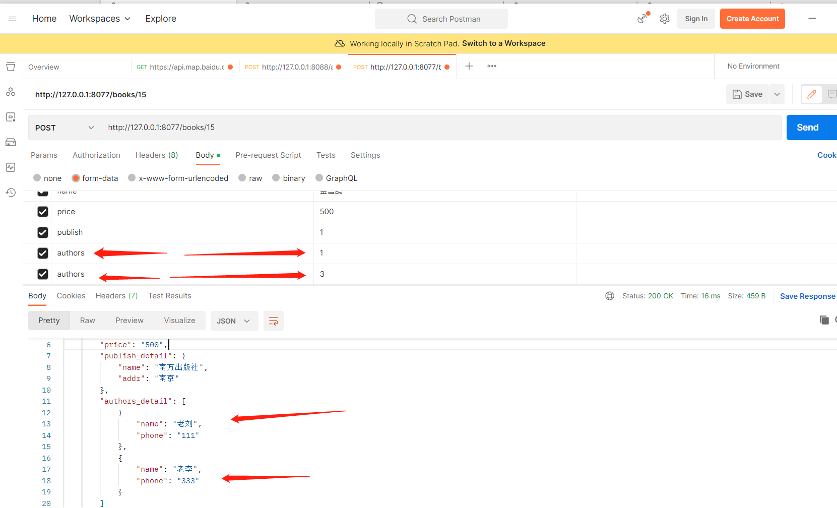Screen dimensions: 837x508
Task: Open the Tests tab
Action: 326,155
